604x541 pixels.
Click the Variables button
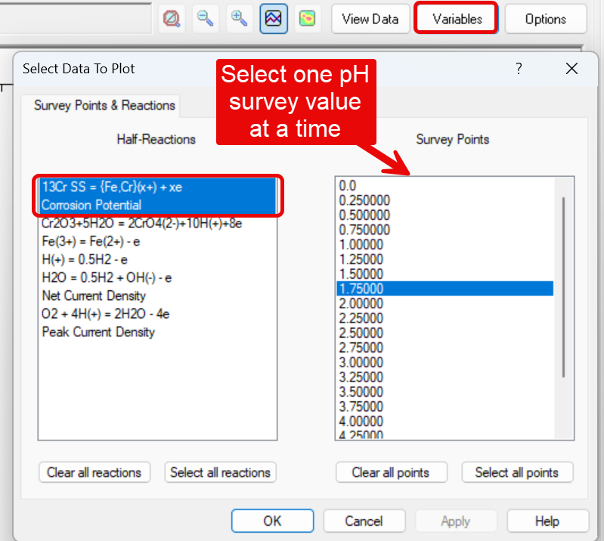click(457, 19)
